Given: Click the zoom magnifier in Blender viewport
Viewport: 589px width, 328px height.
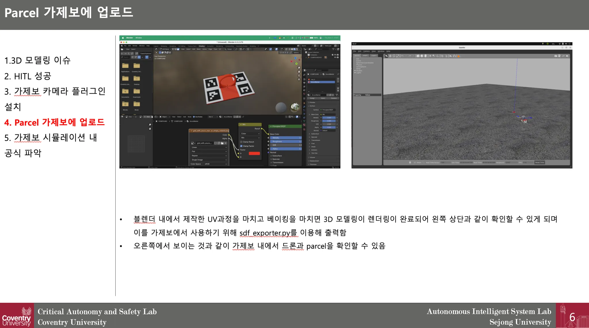Looking at the screenshot, I should 299,68.
